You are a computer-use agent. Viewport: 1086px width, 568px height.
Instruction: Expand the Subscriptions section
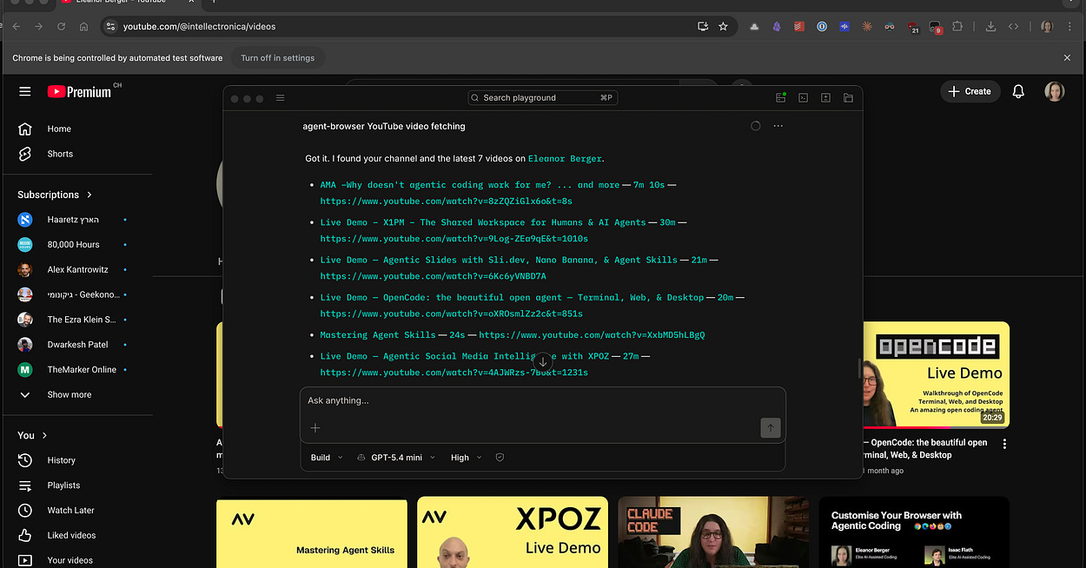pyautogui.click(x=55, y=195)
